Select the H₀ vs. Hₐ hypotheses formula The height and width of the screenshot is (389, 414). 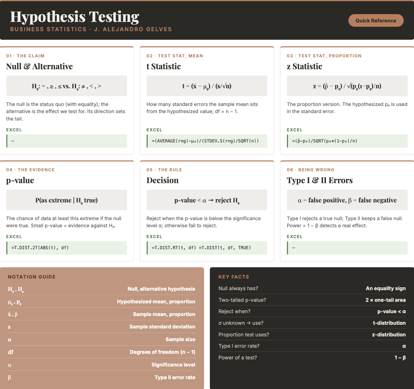point(66,86)
